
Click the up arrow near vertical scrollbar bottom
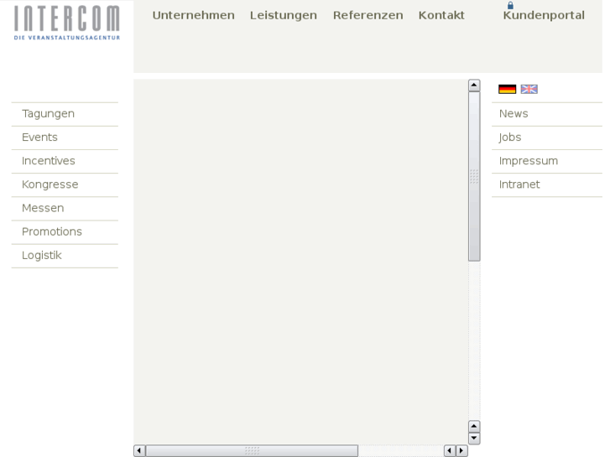(474, 426)
